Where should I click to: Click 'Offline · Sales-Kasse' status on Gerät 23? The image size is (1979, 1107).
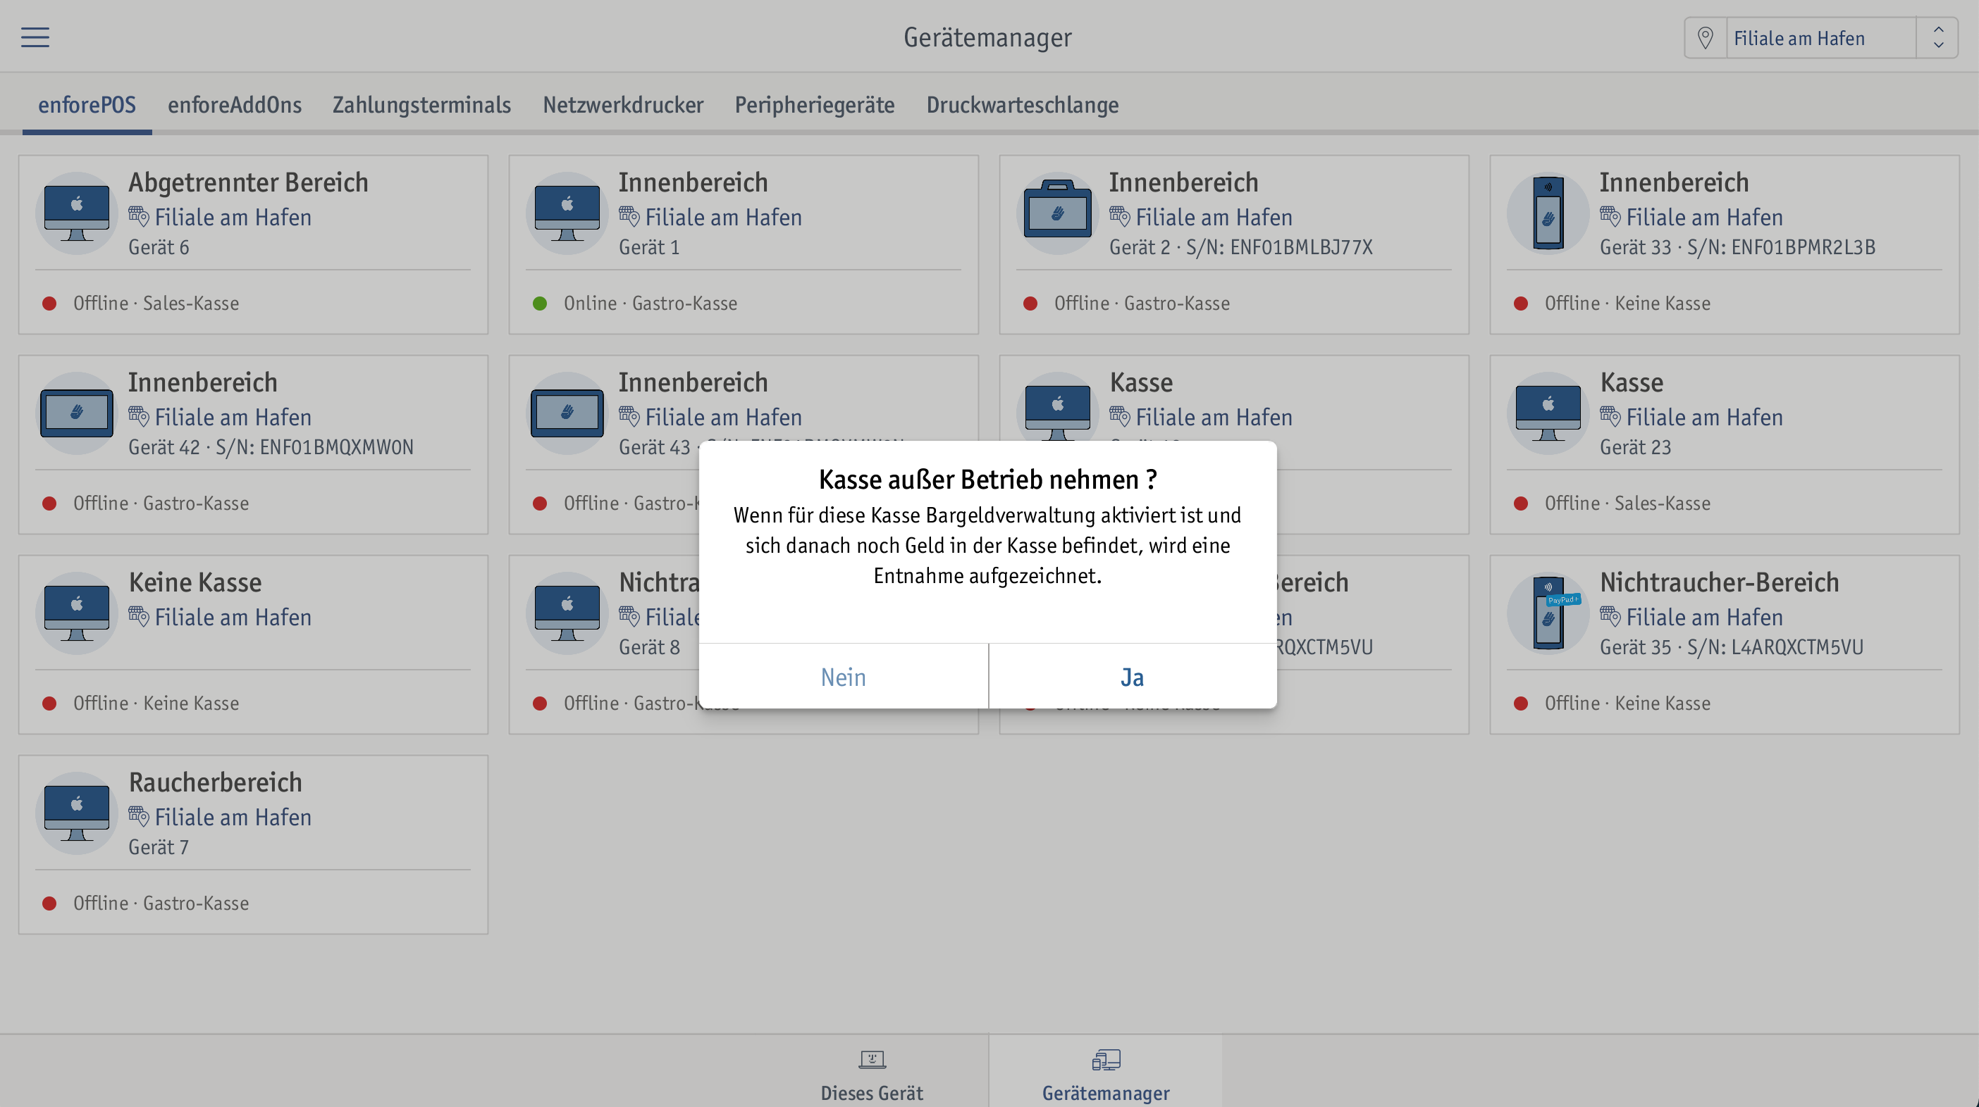tap(1627, 504)
